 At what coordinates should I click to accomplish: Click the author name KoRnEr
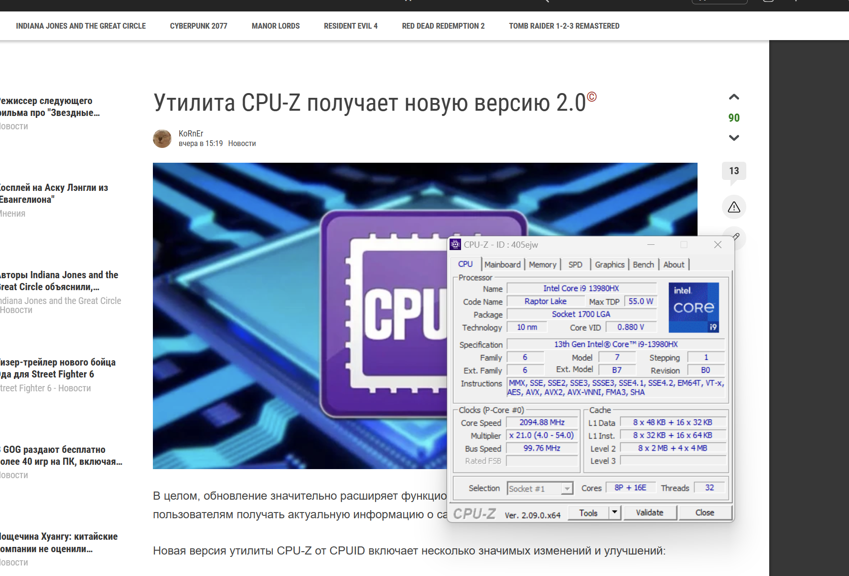[191, 134]
